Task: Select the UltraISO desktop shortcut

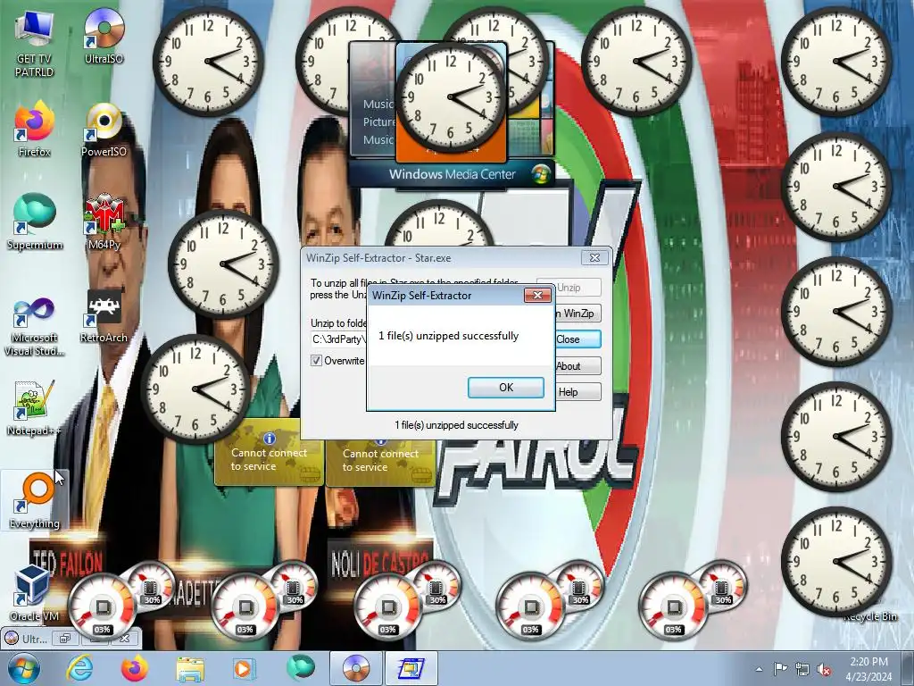Action: tap(104, 36)
